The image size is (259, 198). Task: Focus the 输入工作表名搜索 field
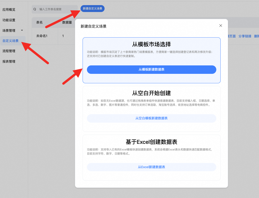(x=55, y=9)
